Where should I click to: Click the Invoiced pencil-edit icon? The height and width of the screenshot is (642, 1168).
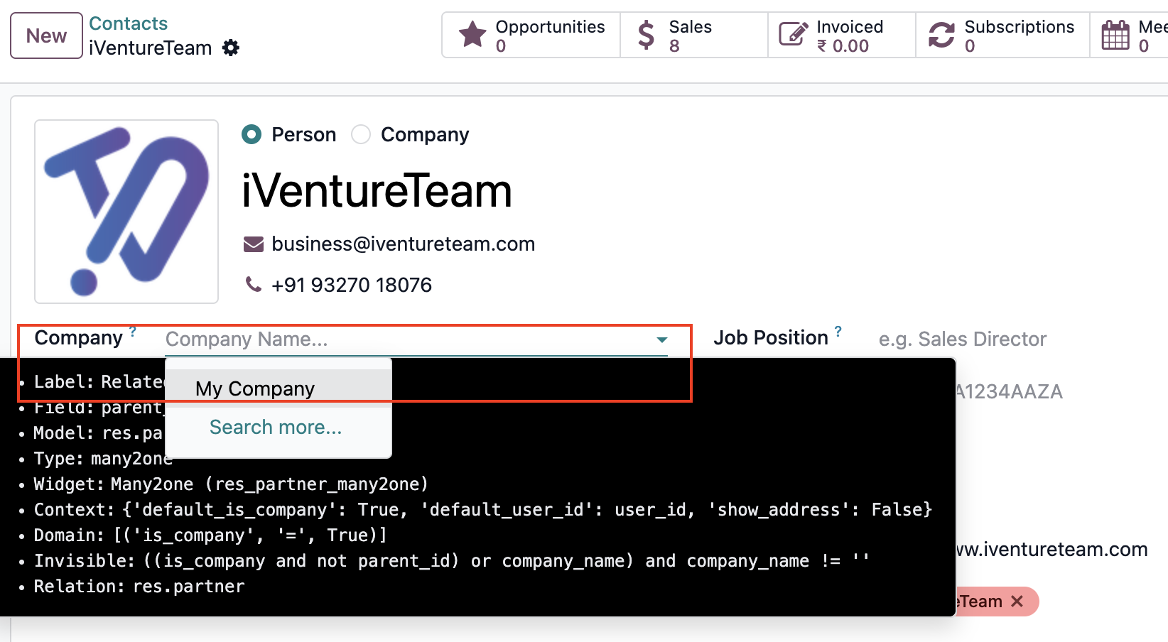coord(794,34)
